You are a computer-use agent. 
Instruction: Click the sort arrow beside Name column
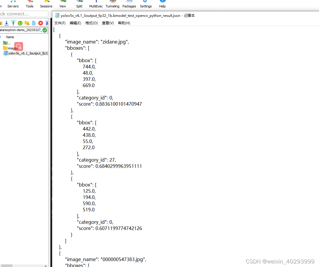[x=1, y=37]
